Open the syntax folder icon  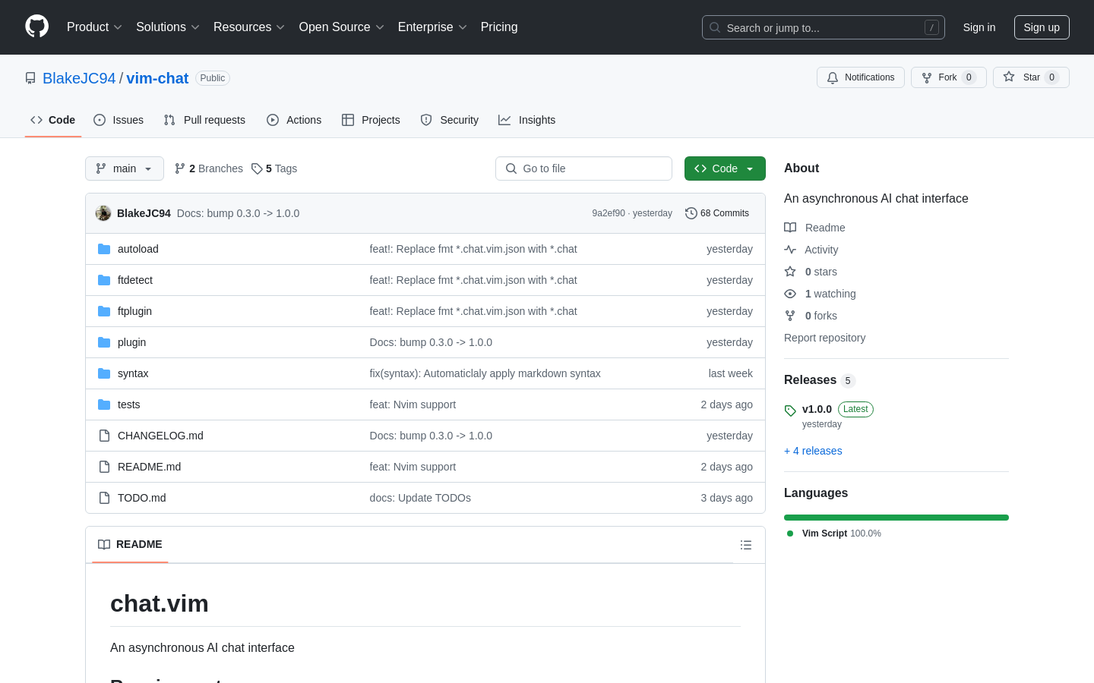click(104, 373)
